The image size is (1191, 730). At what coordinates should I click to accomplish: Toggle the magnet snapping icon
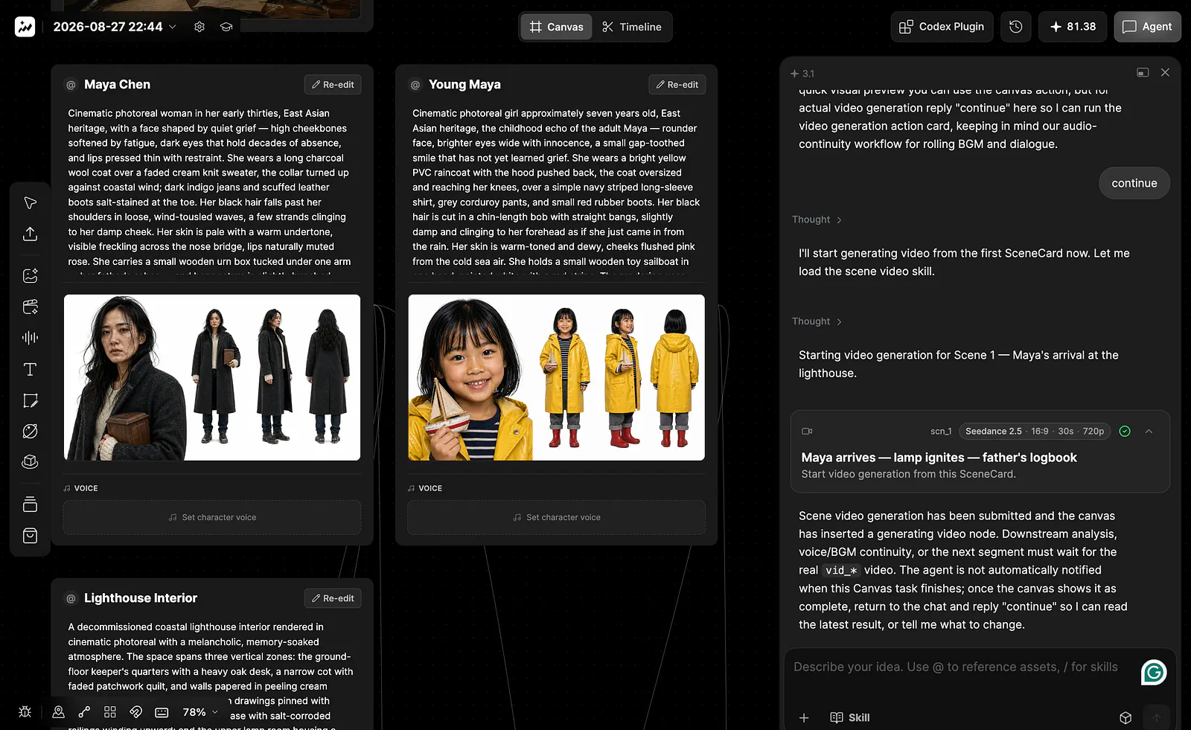(x=135, y=711)
